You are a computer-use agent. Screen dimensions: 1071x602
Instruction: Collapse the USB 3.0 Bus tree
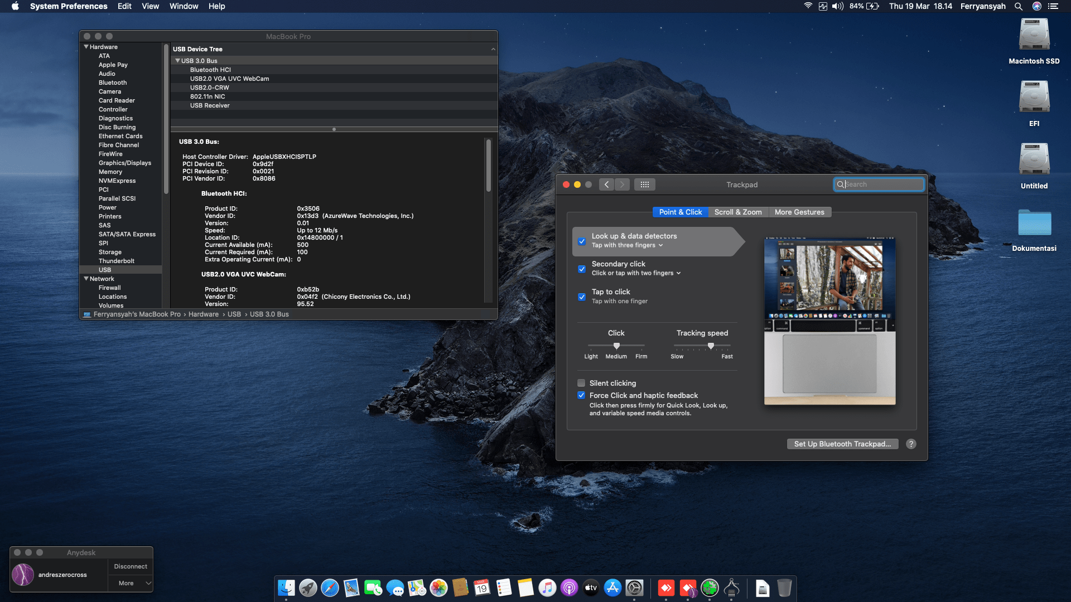178,61
